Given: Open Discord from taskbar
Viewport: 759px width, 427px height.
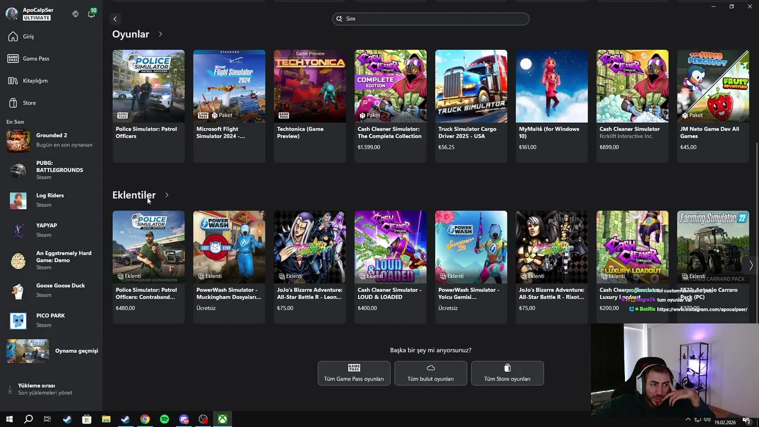Looking at the screenshot, I should pyautogui.click(x=184, y=419).
